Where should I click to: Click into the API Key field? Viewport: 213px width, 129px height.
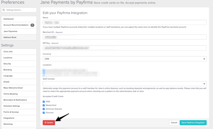point(125,48)
